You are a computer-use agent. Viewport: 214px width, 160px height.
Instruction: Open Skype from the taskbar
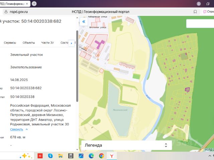(50, 156)
